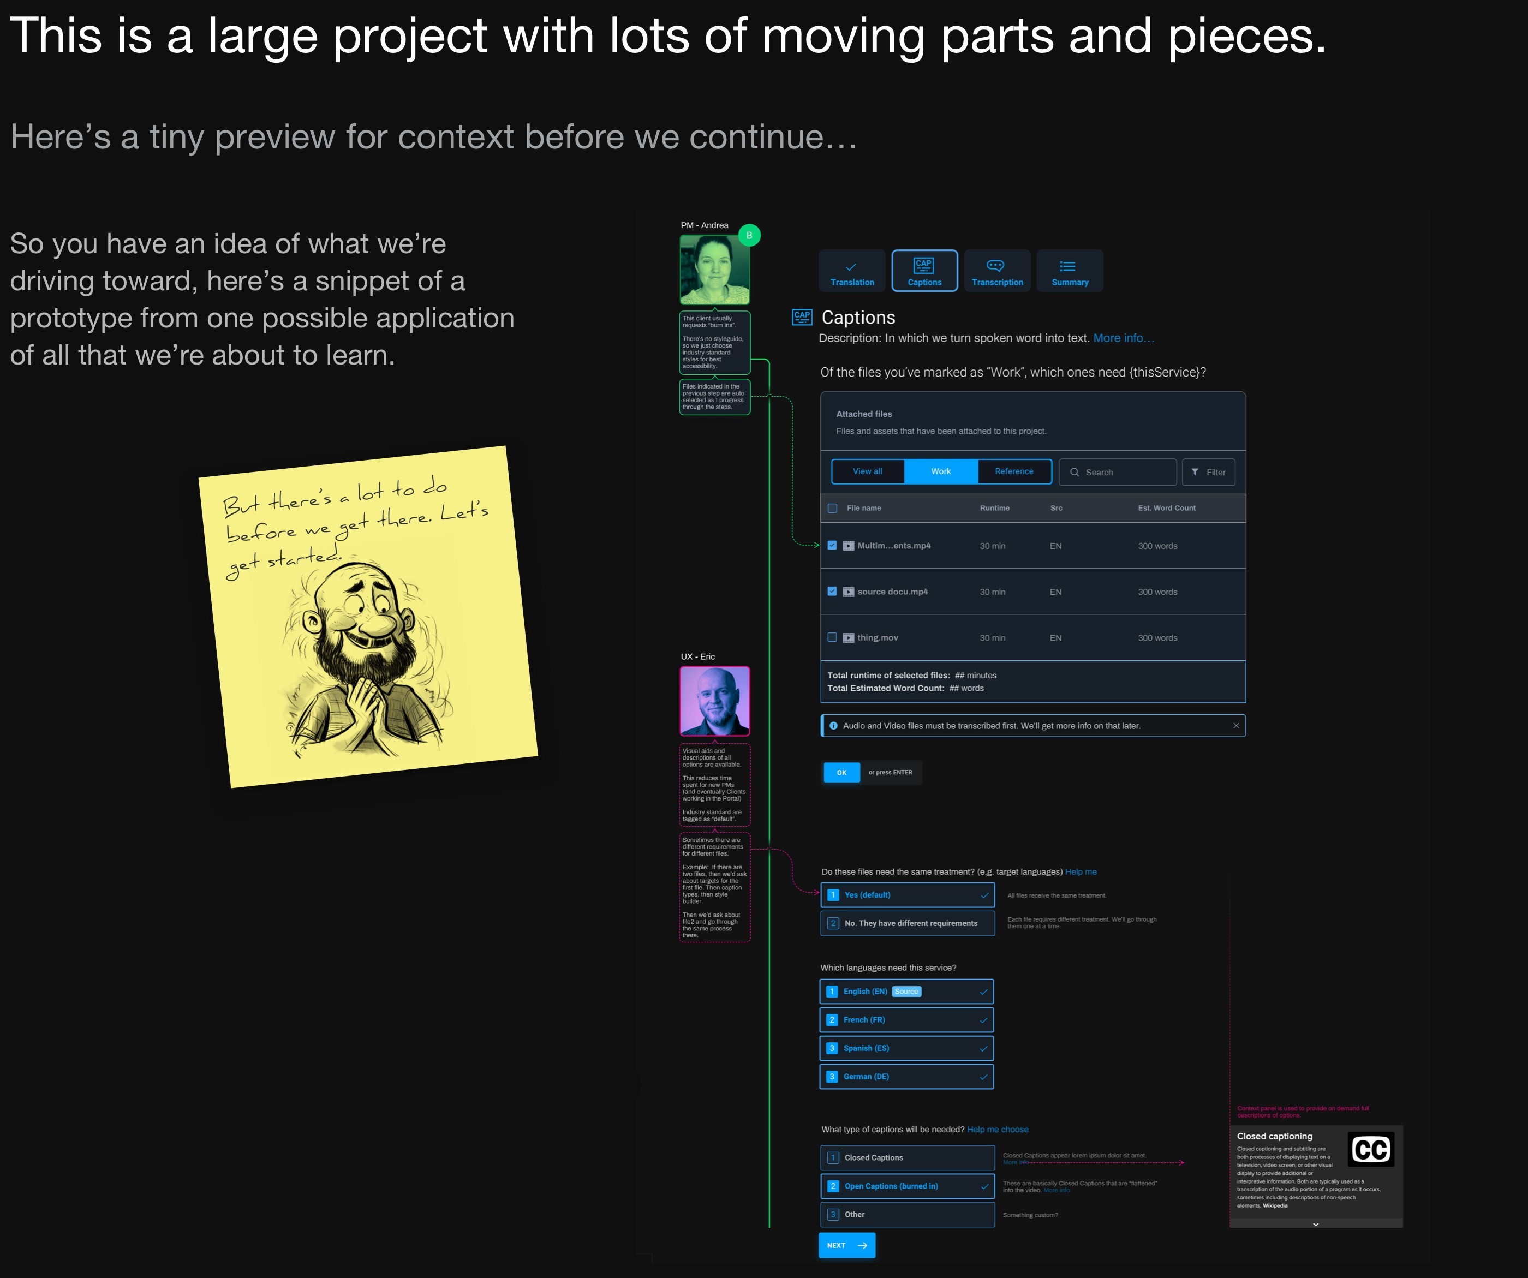This screenshot has width=1528, height=1278.
Task: Switch file list to Reference tab
Action: tap(1013, 471)
